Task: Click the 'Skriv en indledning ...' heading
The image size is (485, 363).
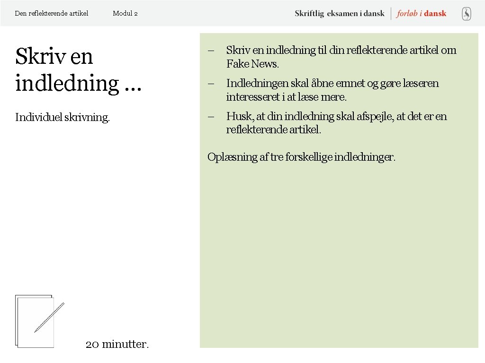Action: coord(78,70)
